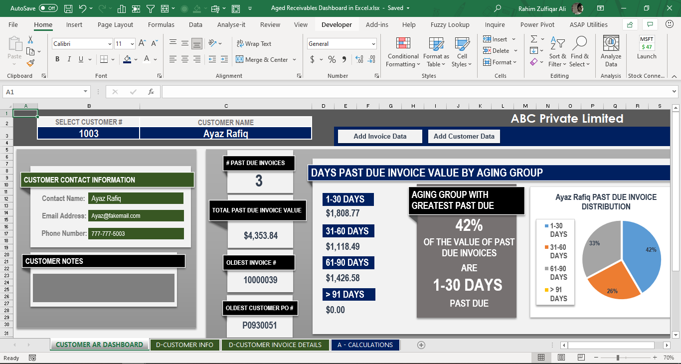Open the Cell Styles gallery
The width and height of the screenshot is (681, 364).
point(462,52)
